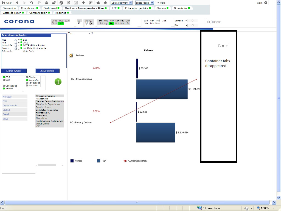The height and width of the screenshot is (211, 281).
Task: Redo the last layout action
Action: (39, 3)
